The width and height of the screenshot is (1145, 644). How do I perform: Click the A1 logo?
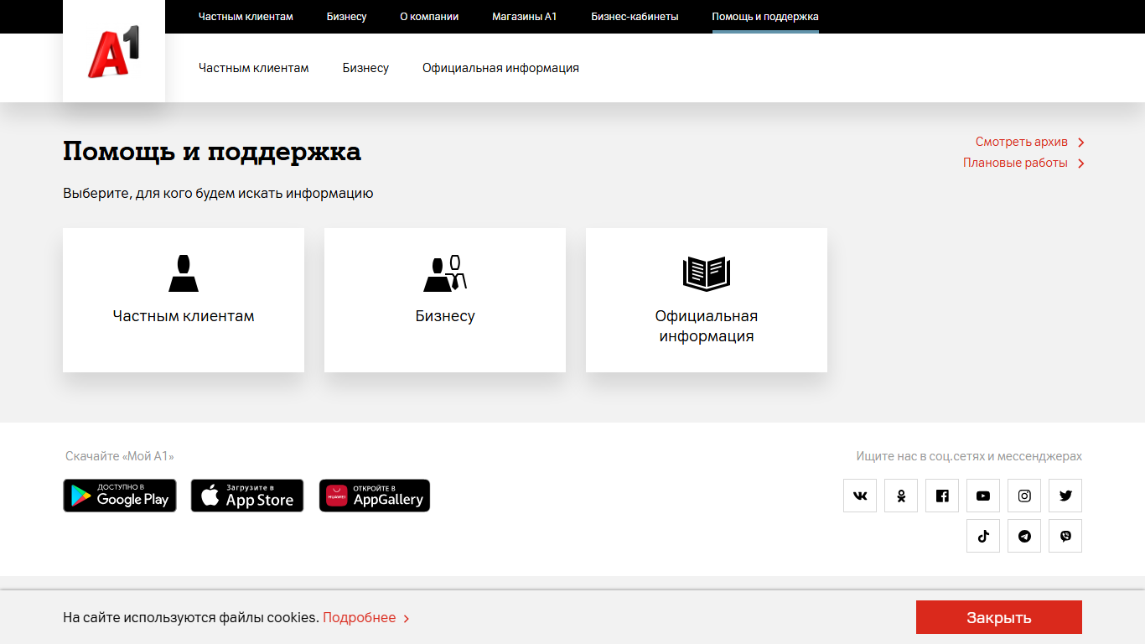[114, 52]
